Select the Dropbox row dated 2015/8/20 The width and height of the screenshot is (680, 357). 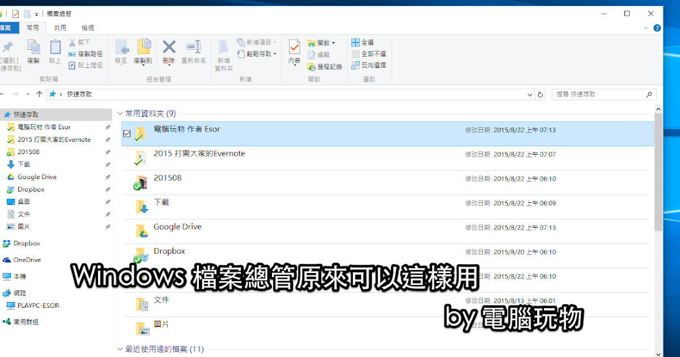385,256
